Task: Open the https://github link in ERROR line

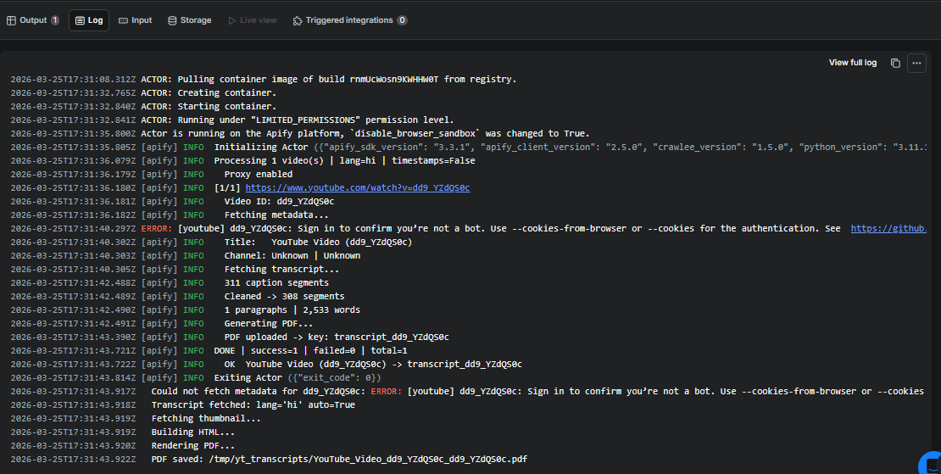Action: point(888,229)
